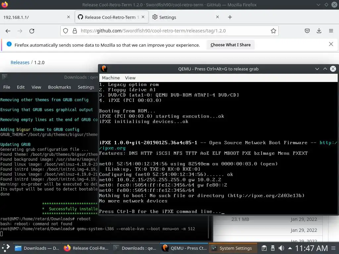Open the clipboard tray icon

click(x=264, y=248)
